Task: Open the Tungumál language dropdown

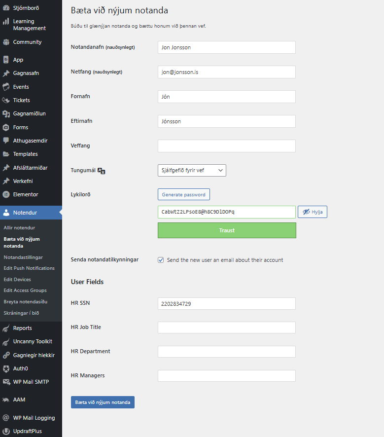Action: tap(192, 170)
